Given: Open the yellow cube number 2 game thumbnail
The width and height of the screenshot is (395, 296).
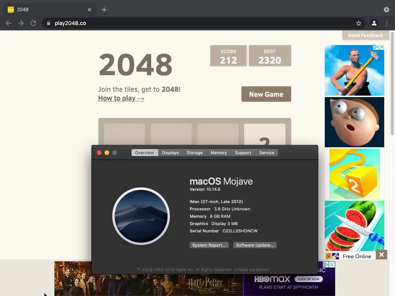Looking at the screenshot, I should (354, 174).
